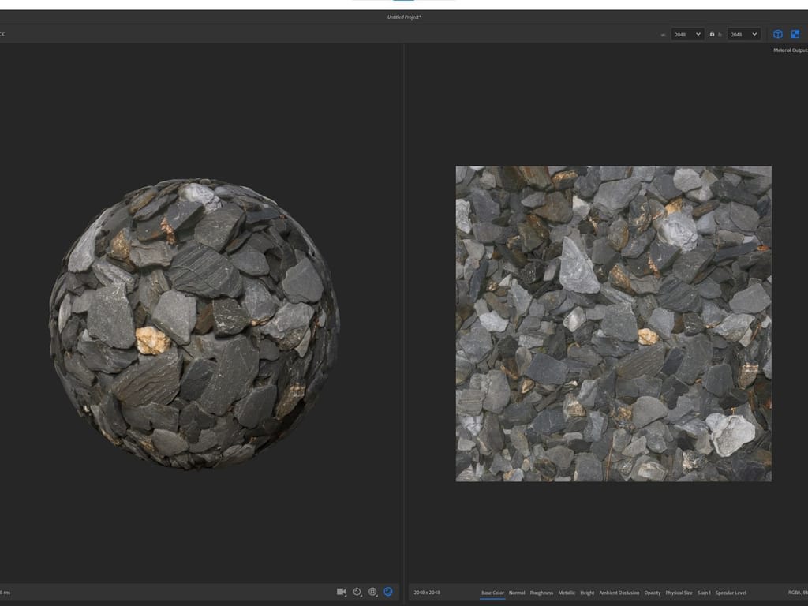Image resolution: width=808 pixels, height=606 pixels.
Task: Toggle the 3D view cube icon
Action: point(777,34)
